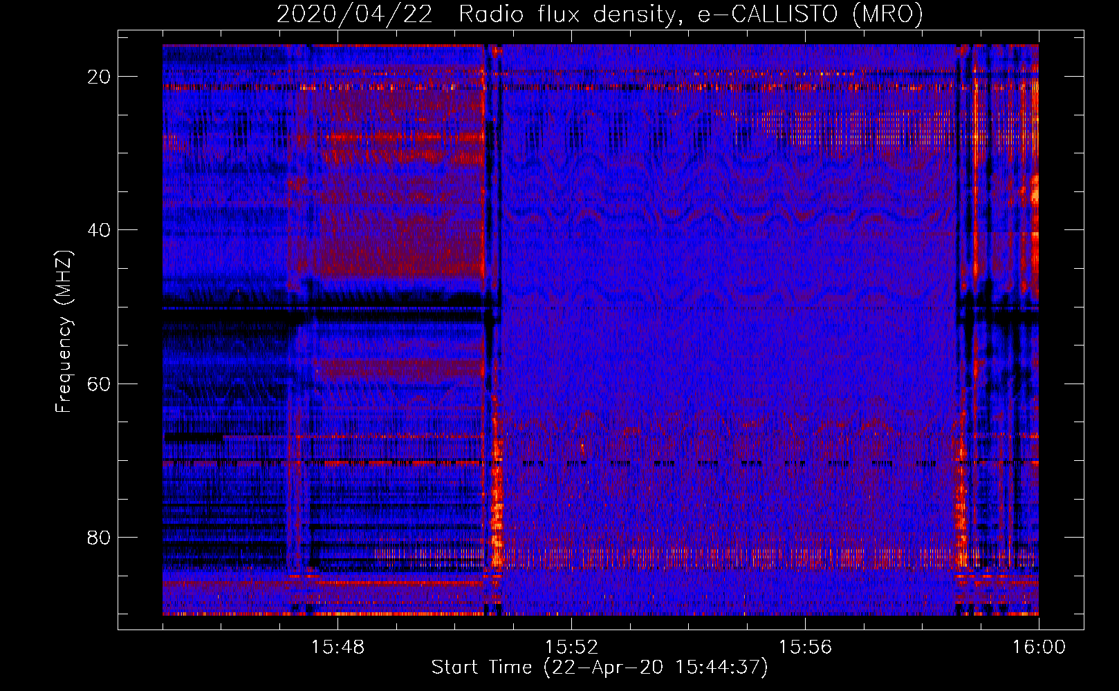This screenshot has width=1119, height=691.
Task: Click the 60 MHz tick label
Action: click(99, 384)
